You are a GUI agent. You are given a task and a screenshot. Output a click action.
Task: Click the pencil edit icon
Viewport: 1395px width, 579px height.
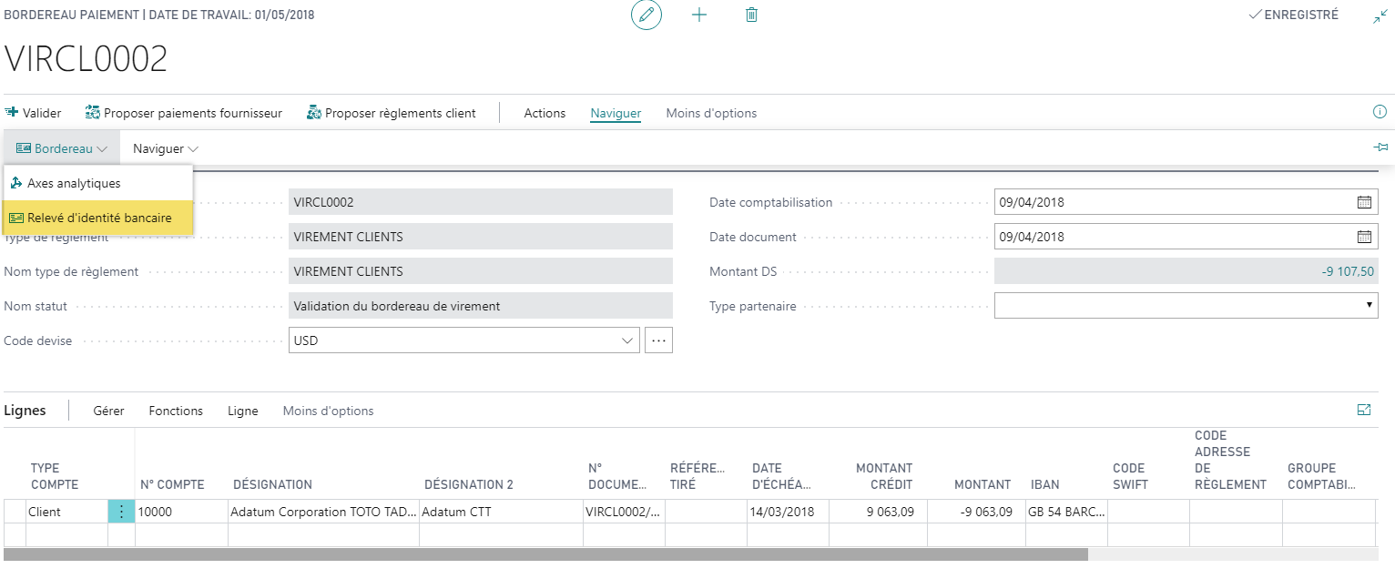tap(647, 15)
